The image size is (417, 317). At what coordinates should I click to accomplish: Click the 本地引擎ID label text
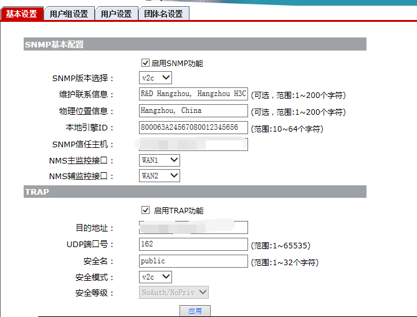click(x=89, y=128)
